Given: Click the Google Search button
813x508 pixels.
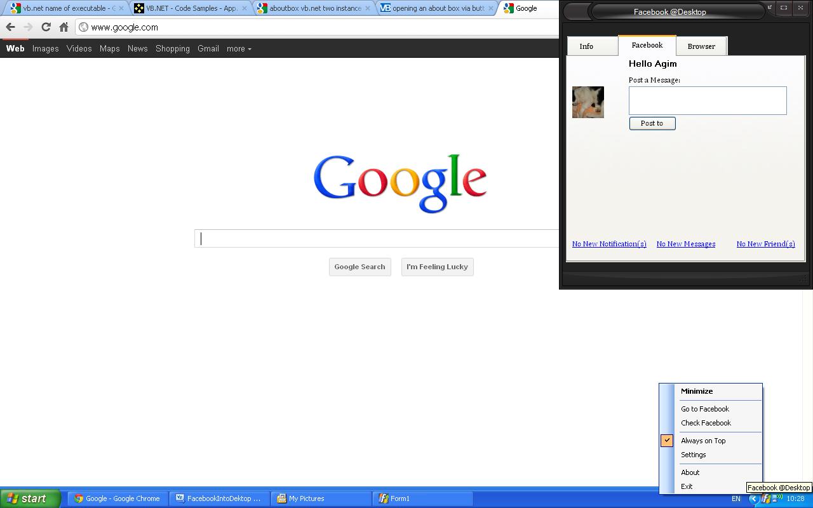Looking at the screenshot, I should coord(360,267).
